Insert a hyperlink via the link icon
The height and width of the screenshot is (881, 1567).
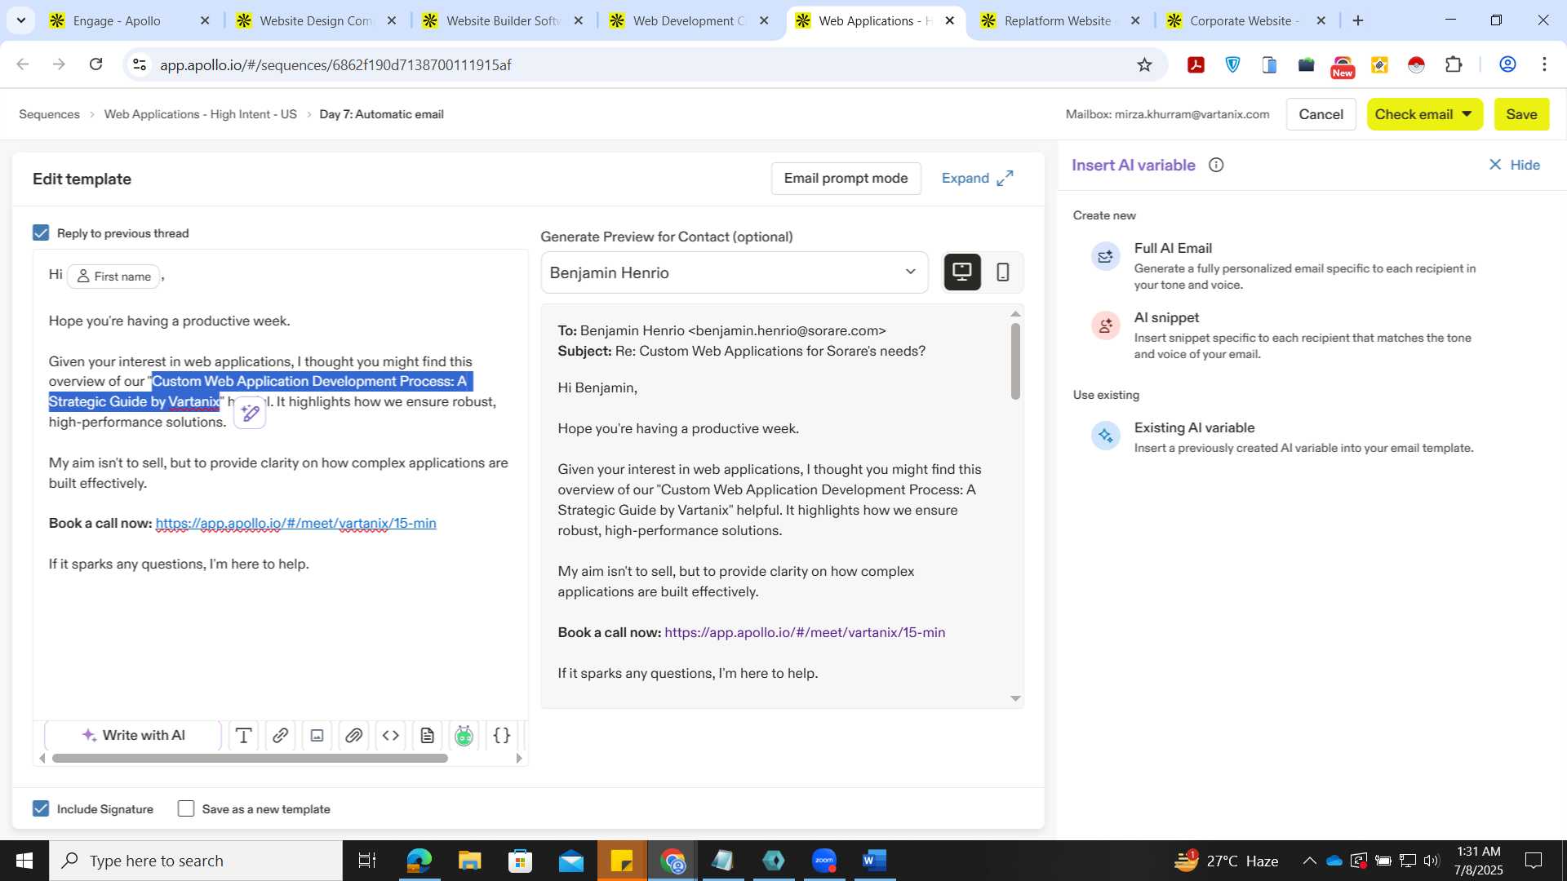click(x=280, y=736)
